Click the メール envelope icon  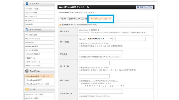point(27,89)
